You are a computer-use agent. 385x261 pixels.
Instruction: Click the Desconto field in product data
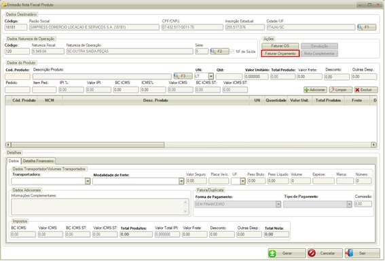point(337,77)
